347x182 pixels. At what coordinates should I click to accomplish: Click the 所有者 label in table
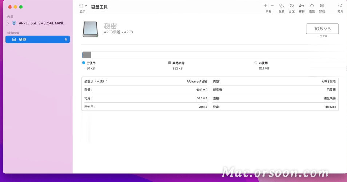[x=218, y=90]
